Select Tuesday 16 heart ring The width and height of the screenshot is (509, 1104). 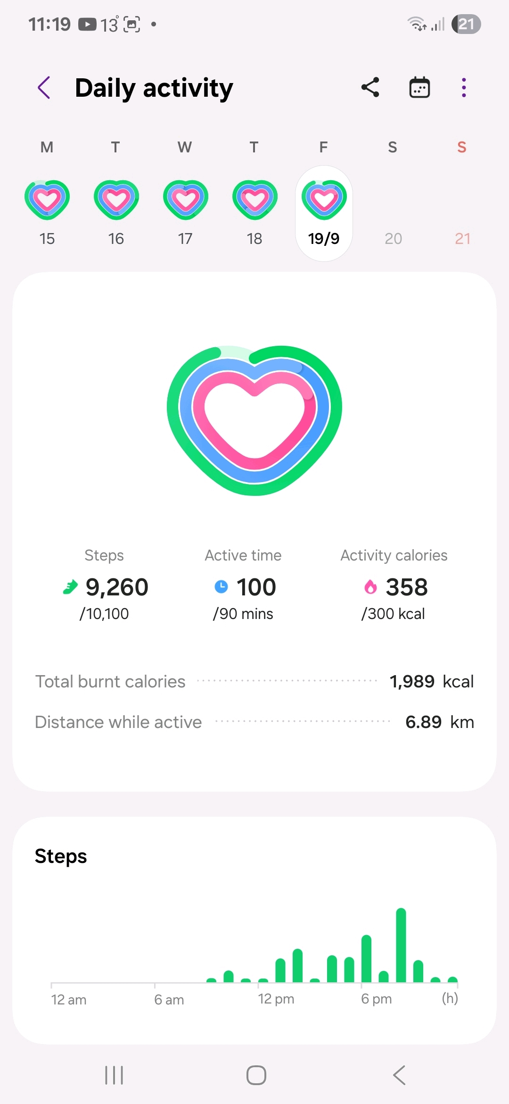[x=116, y=200]
